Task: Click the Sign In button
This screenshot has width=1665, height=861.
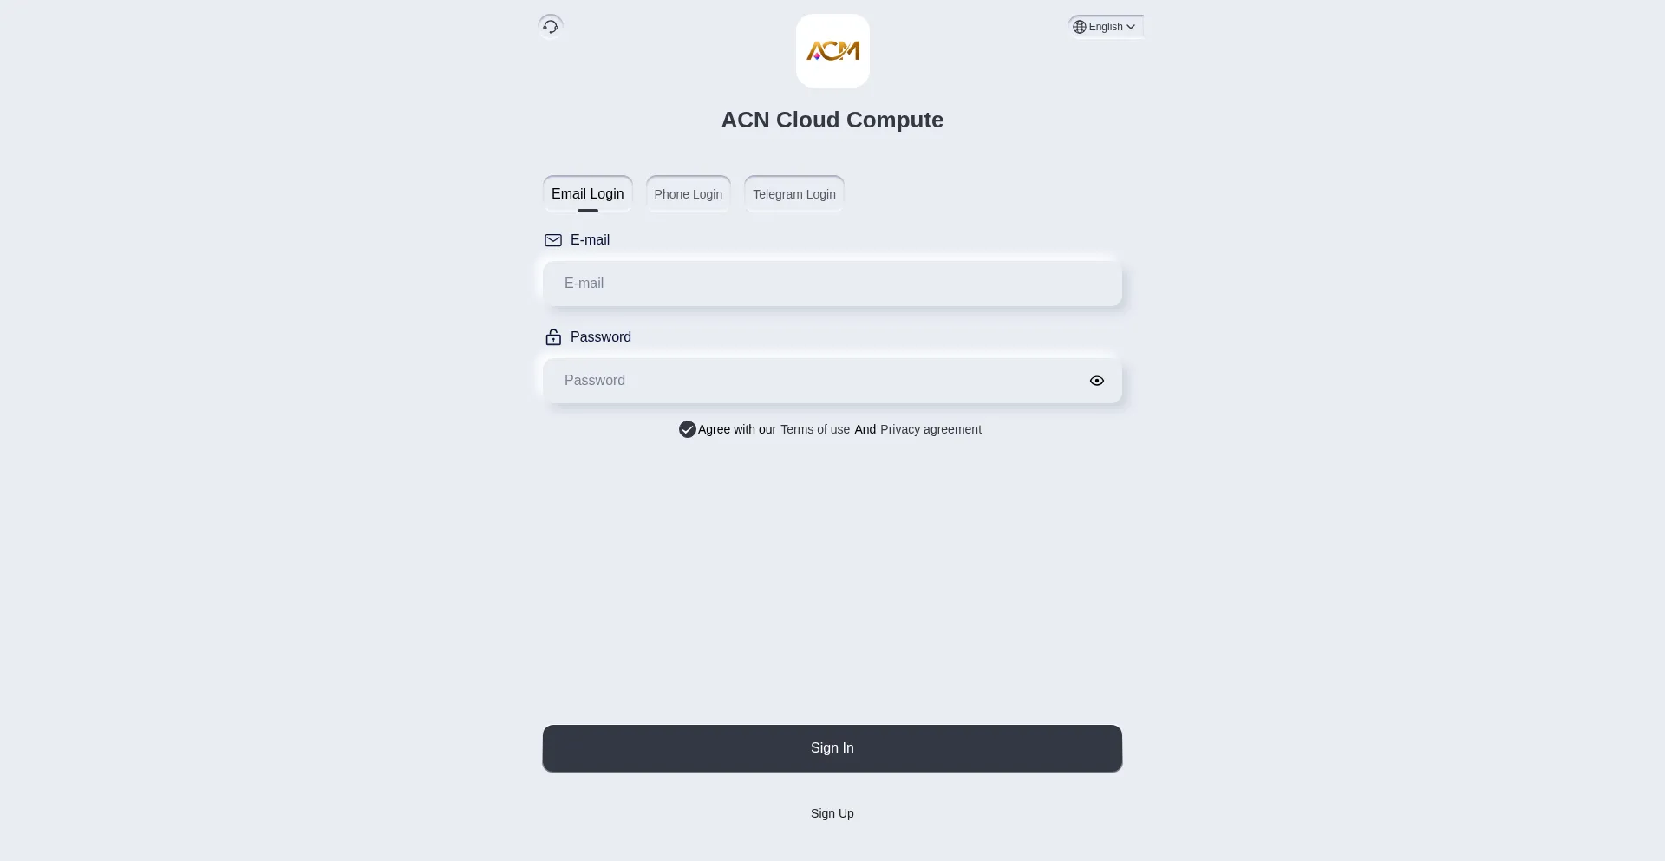Action: coord(832,747)
